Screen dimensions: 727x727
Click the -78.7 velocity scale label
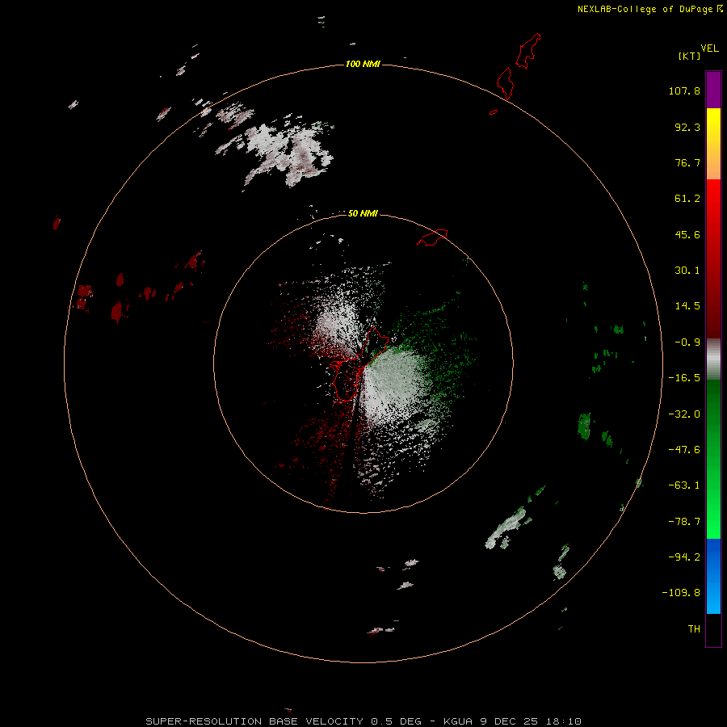click(684, 522)
